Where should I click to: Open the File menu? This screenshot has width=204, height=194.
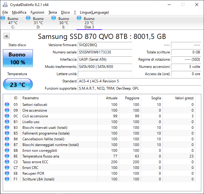[x=5, y=12]
